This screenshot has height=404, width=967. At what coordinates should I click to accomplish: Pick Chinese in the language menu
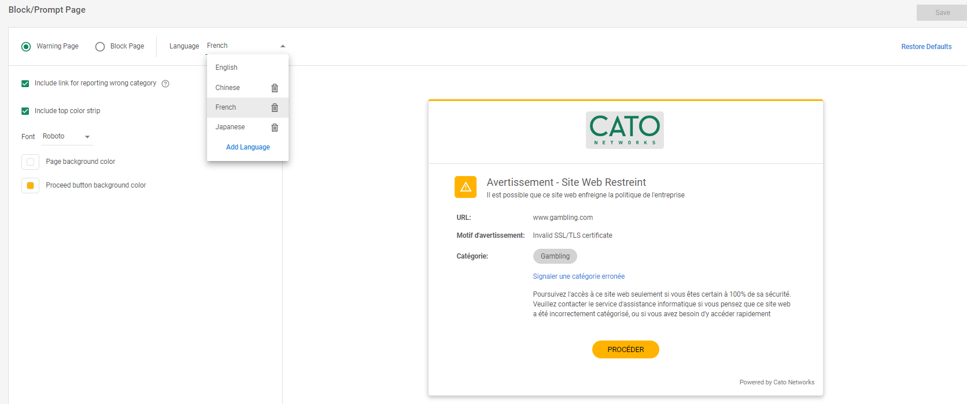coord(228,88)
